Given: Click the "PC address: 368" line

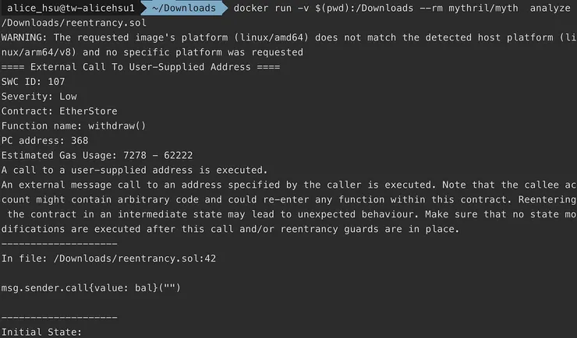Looking at the screenshot, I should click(x=45, y=141).
